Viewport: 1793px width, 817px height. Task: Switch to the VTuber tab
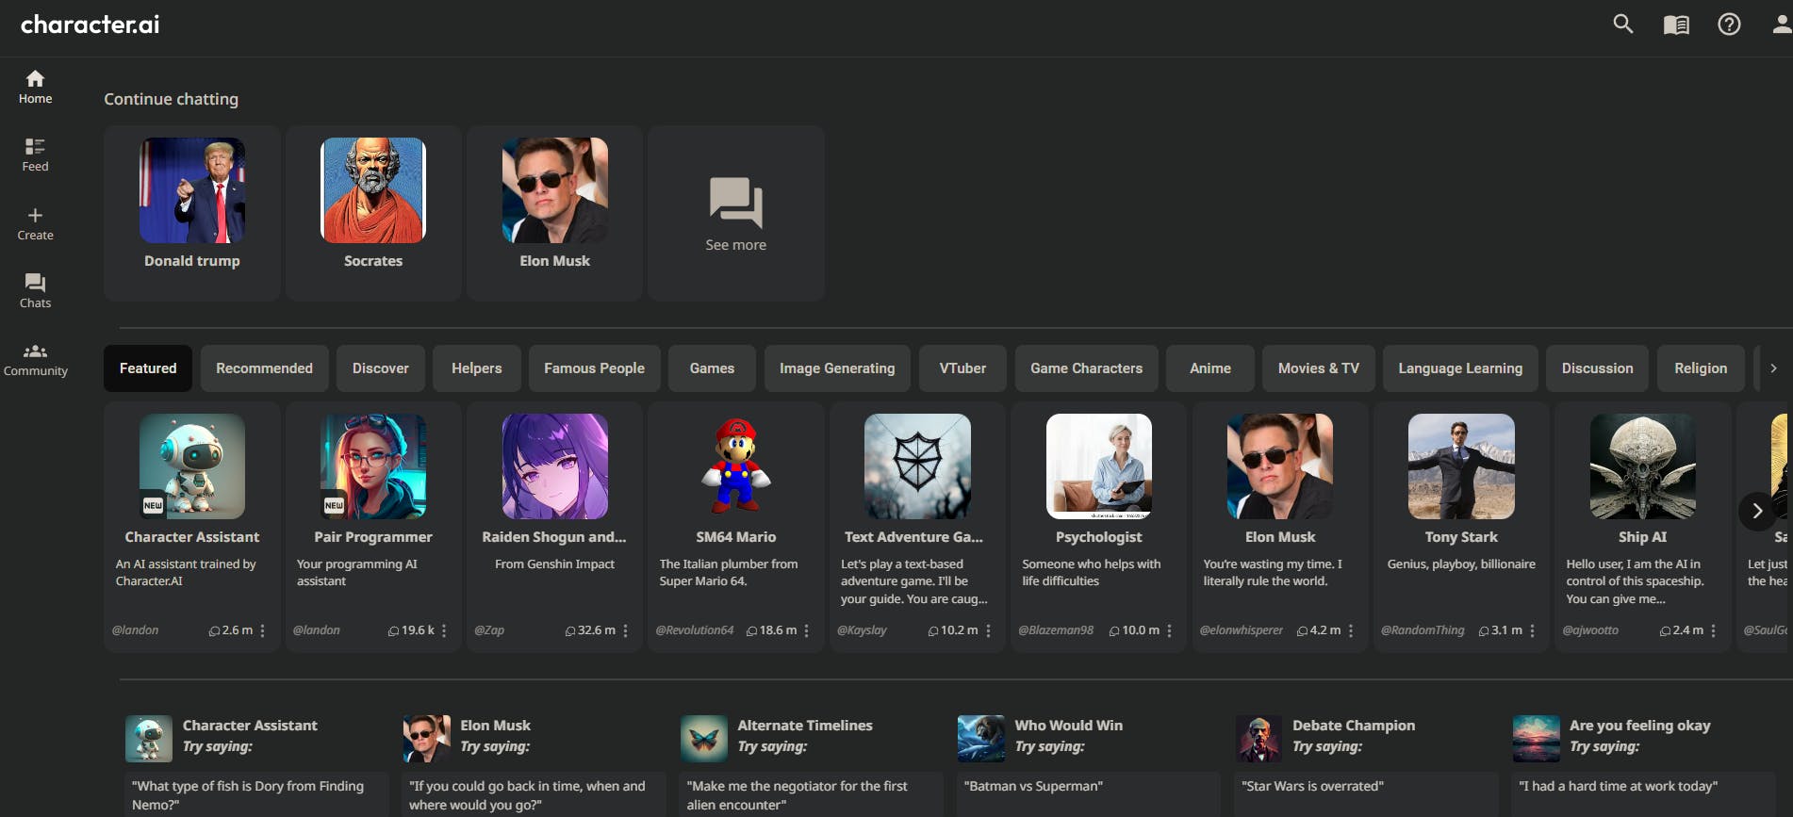pyautogui.click(x=962, y=368)
